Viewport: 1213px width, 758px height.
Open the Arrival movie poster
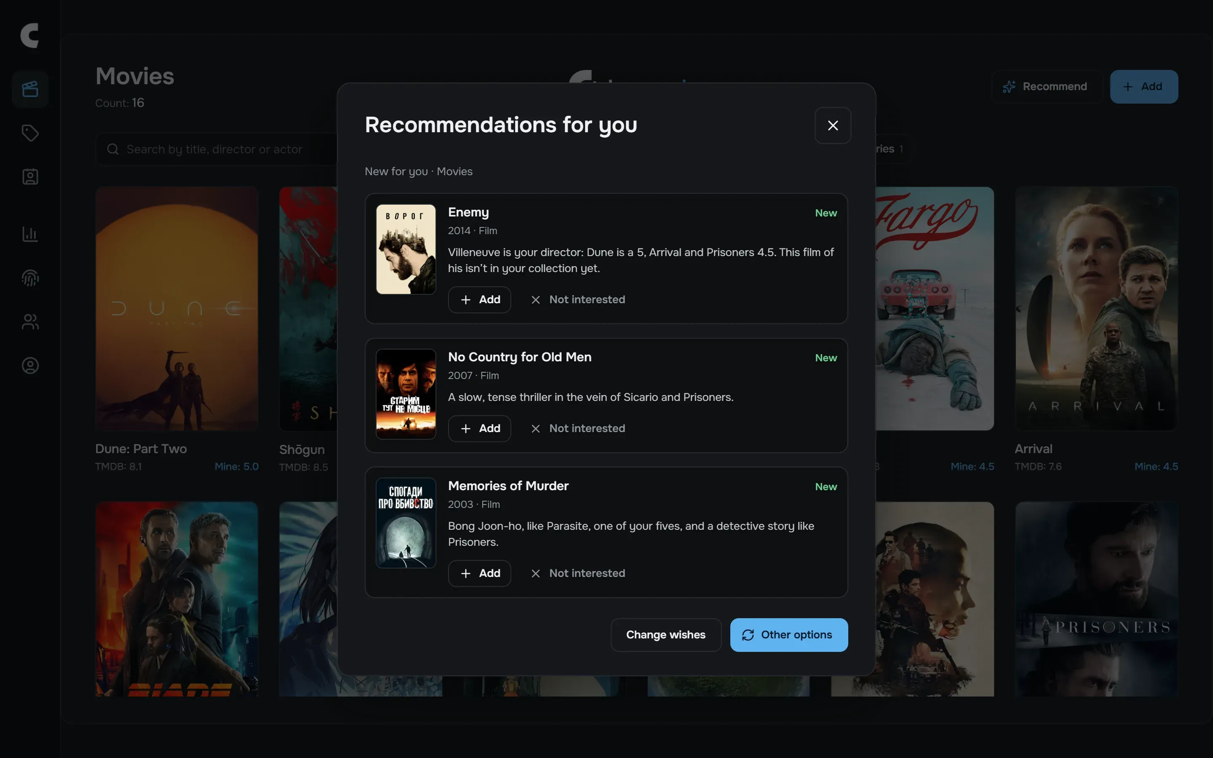(1096, 308)
